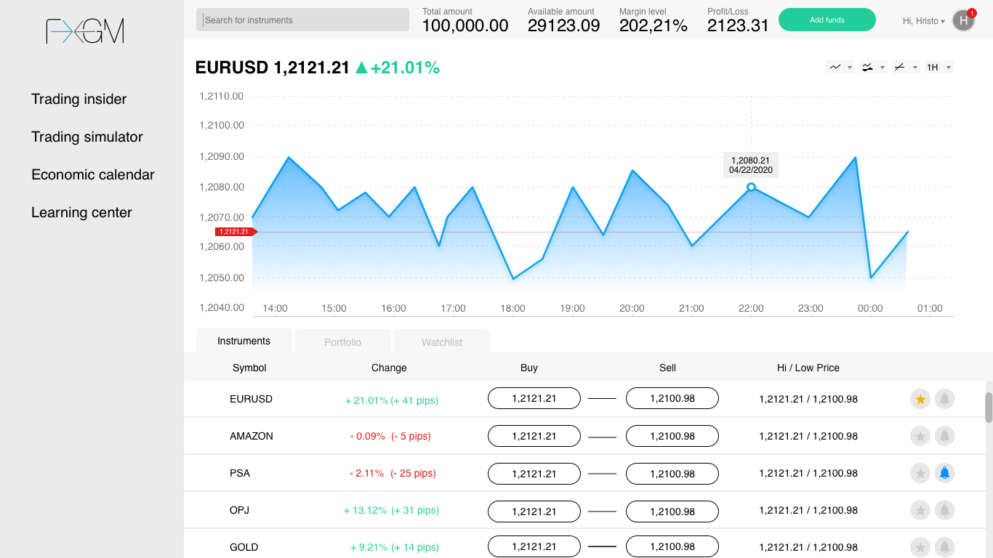993x558 pixels.
Task: Click the star icon for OPJ
Action: [920, 510]
